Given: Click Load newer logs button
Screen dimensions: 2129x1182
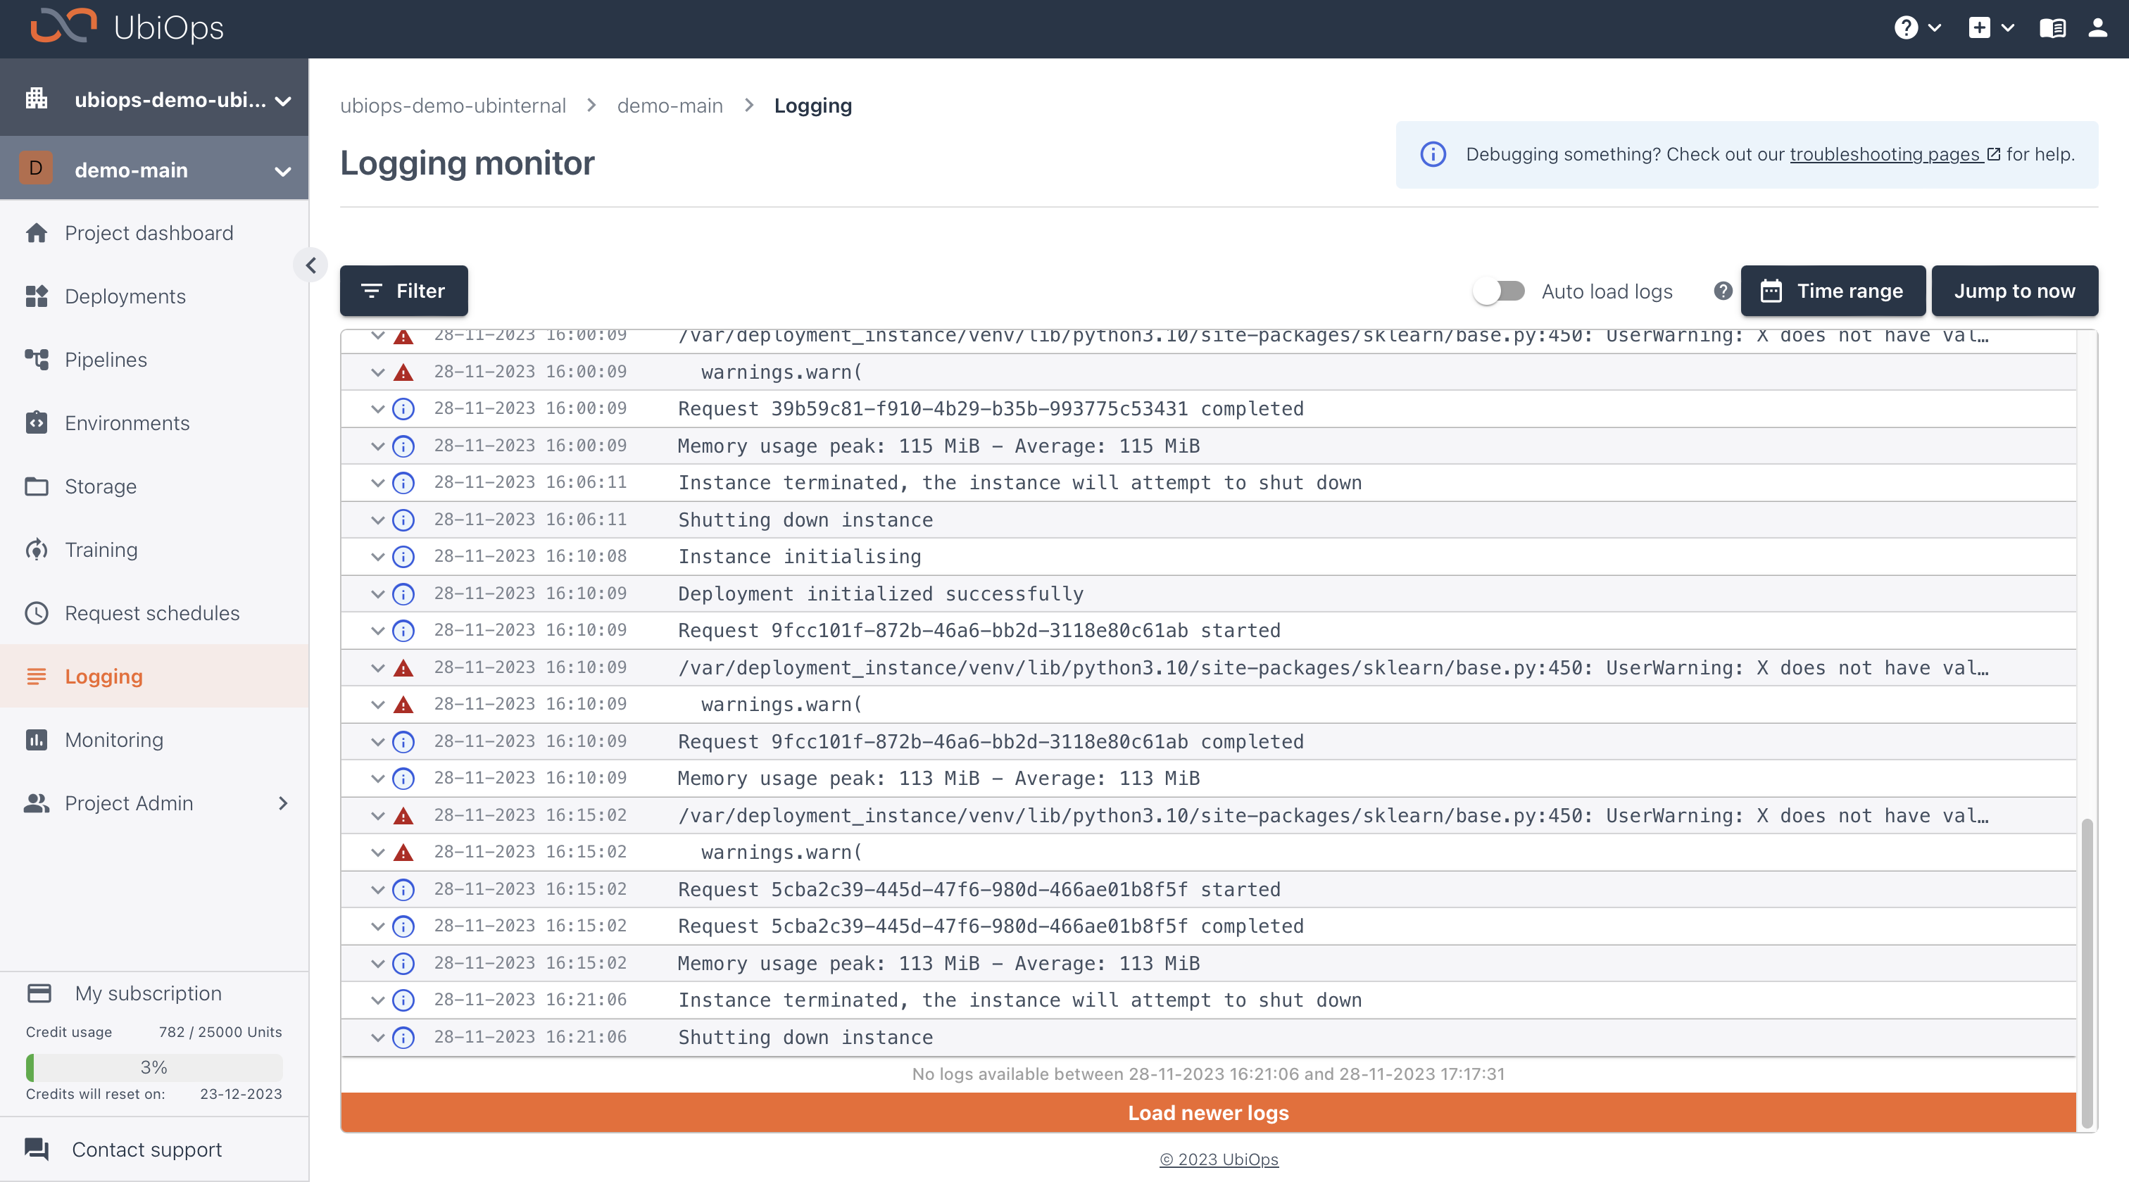Looking at the screenshot, I should 1210,1112.
